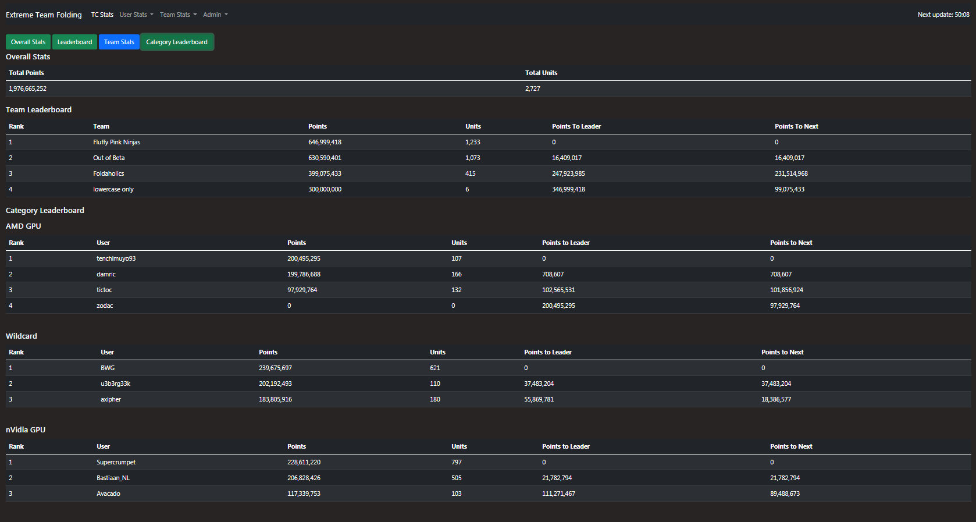
Task: Expand the User Stats dropdown menu
Action: [137, 15]
